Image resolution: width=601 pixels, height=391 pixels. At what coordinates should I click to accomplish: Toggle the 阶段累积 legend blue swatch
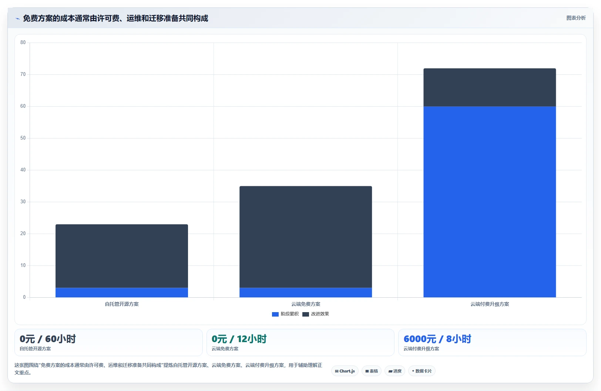275,314
